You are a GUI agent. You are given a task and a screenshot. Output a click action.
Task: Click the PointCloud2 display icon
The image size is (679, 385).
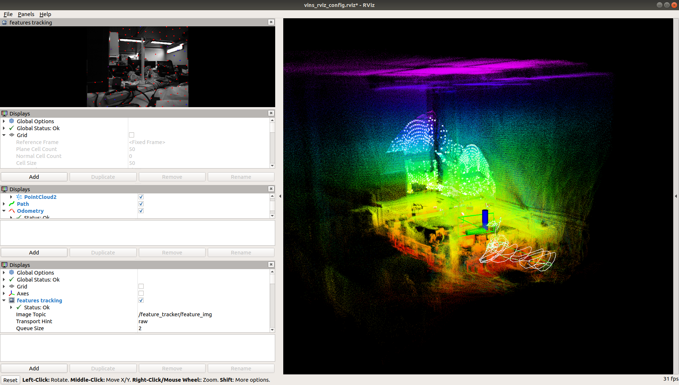click(19, 197)
